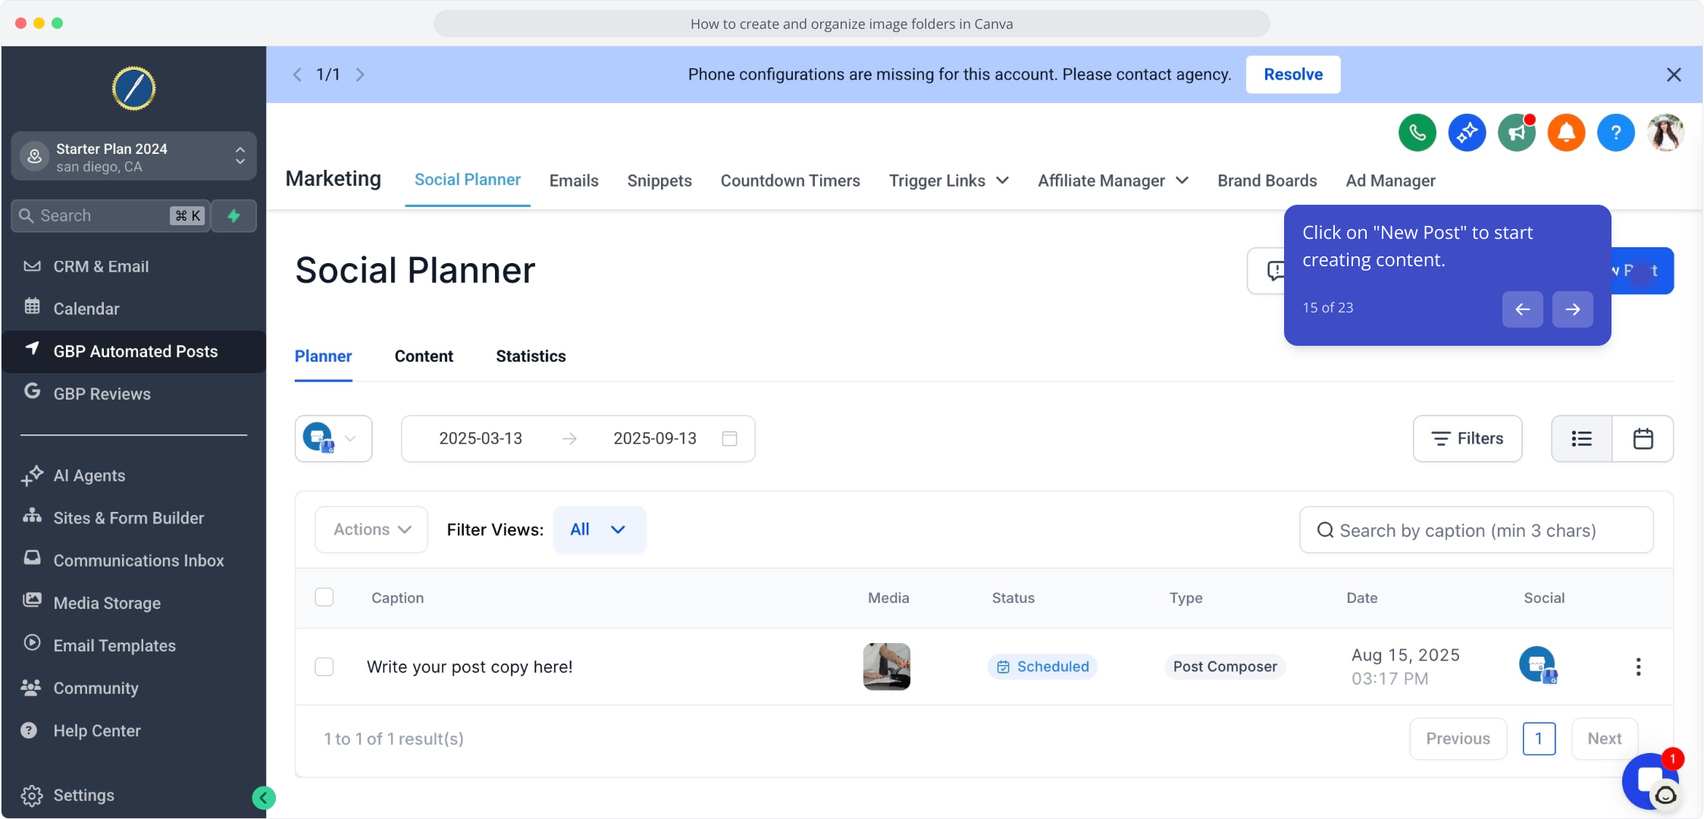The height and width of the screenshot is (819, 1704).
Task: Open the Snippets tab
Action: 659,180
